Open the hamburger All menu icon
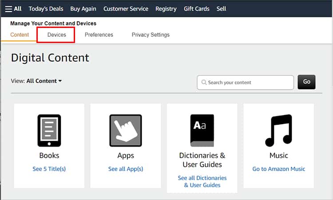 (x=8, y=9)
